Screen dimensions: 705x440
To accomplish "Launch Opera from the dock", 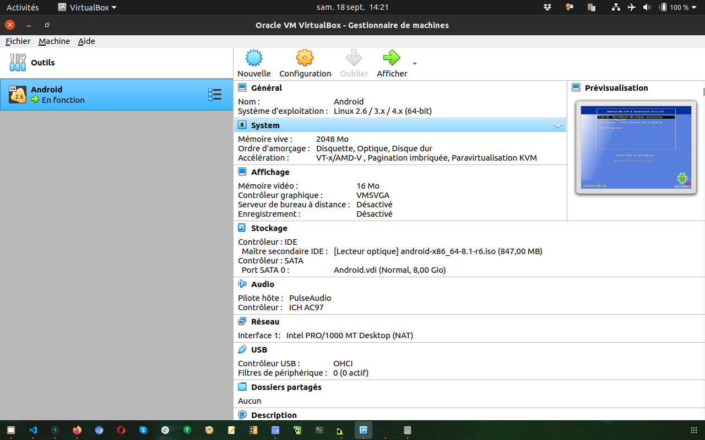I will click(x=121, y=430).
